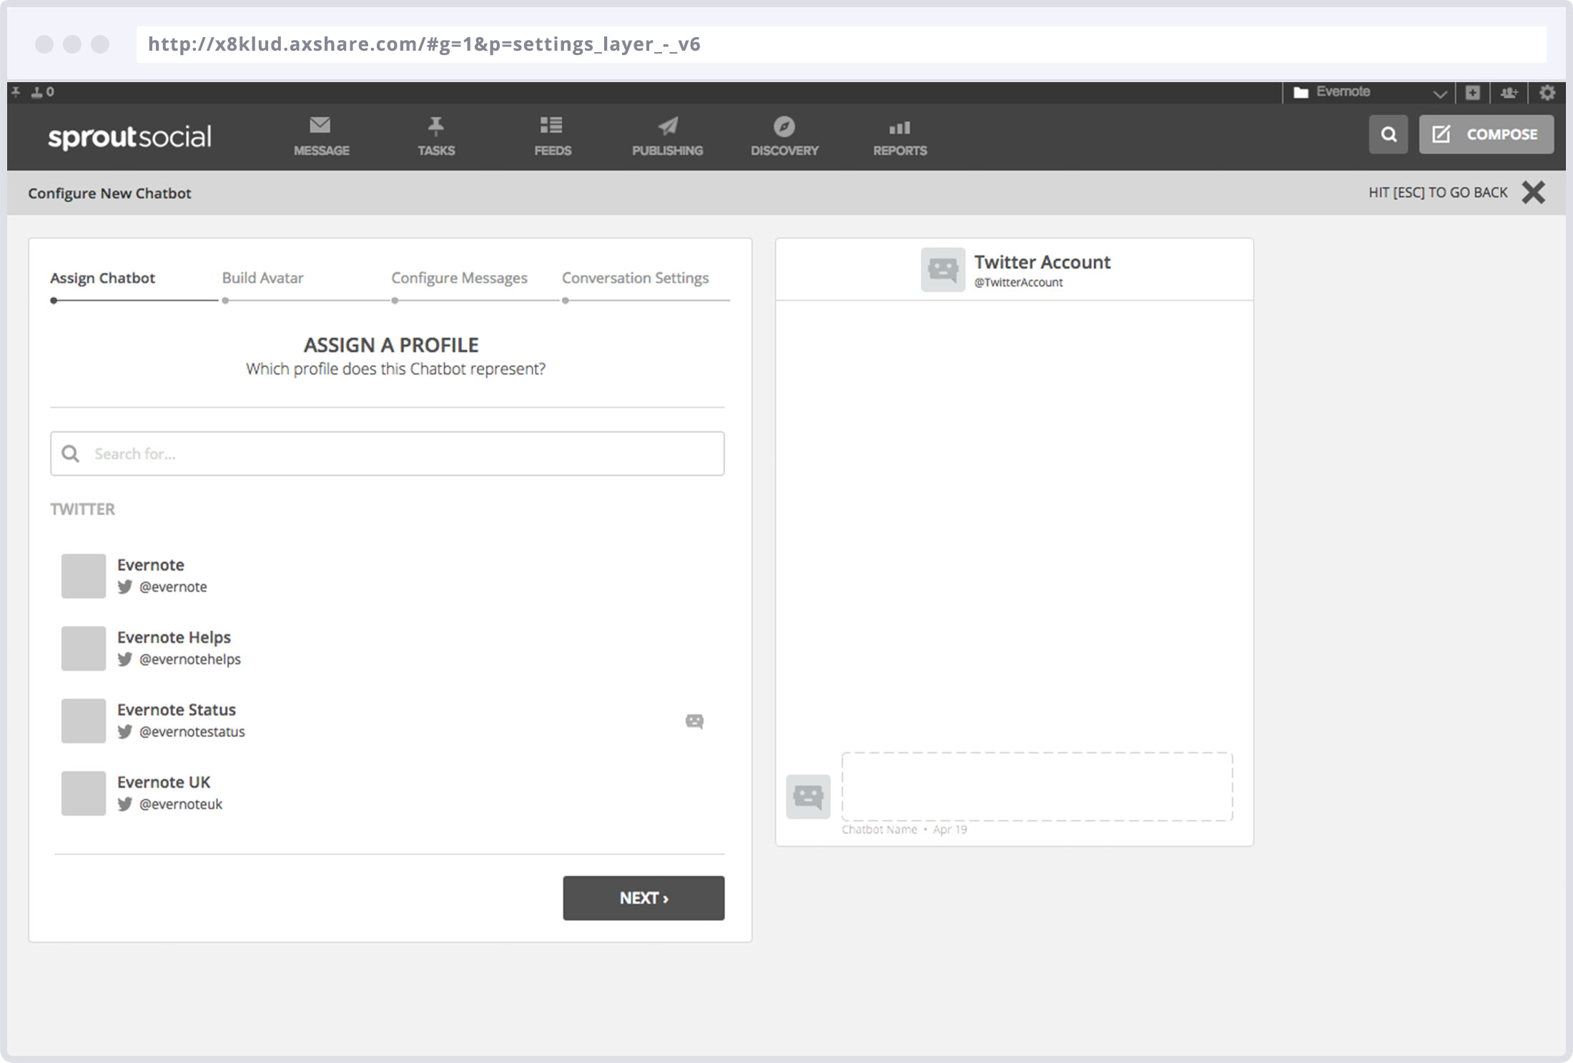1573x1063 pixels.
Task: Close the Configure New Chatbot layer
Action: (x=1534, y=192)
